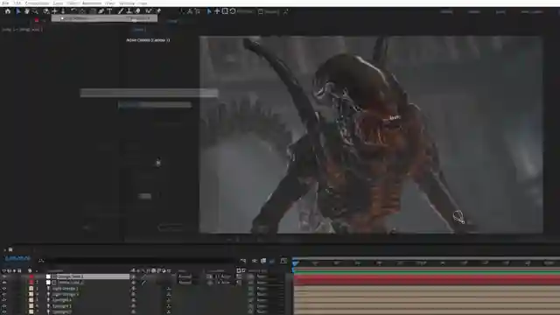Open the timeline graph editor icon
This screenshot has height=315, width=560.
tap(283, 261)
